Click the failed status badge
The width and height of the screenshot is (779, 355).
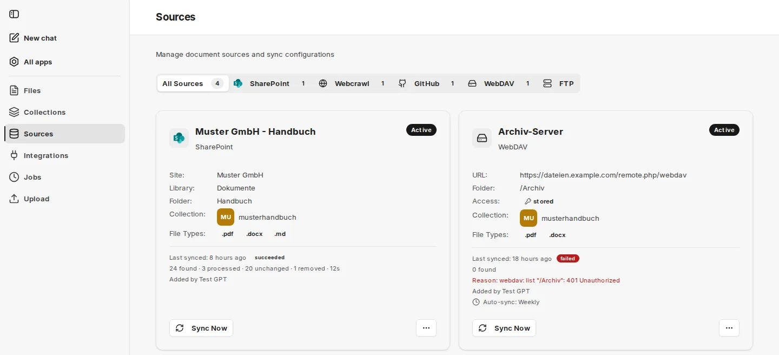point(568,259)
